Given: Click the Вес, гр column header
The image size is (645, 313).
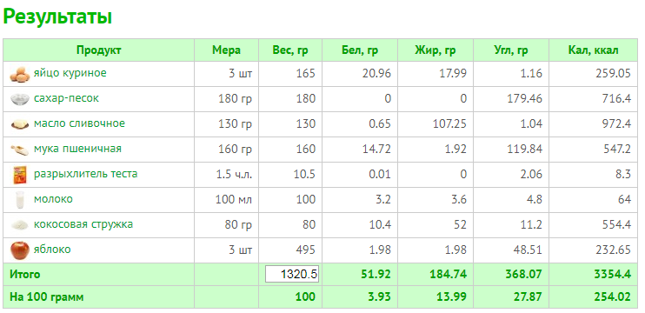Looking at the screenshot, I should (290, 50).
